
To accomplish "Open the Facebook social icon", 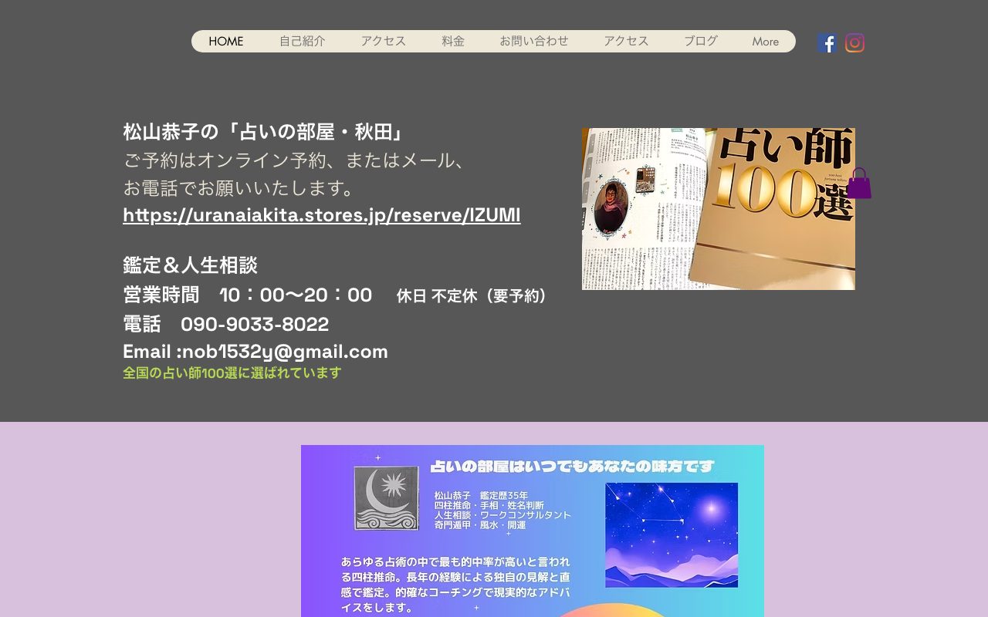I will coord(827,43).
